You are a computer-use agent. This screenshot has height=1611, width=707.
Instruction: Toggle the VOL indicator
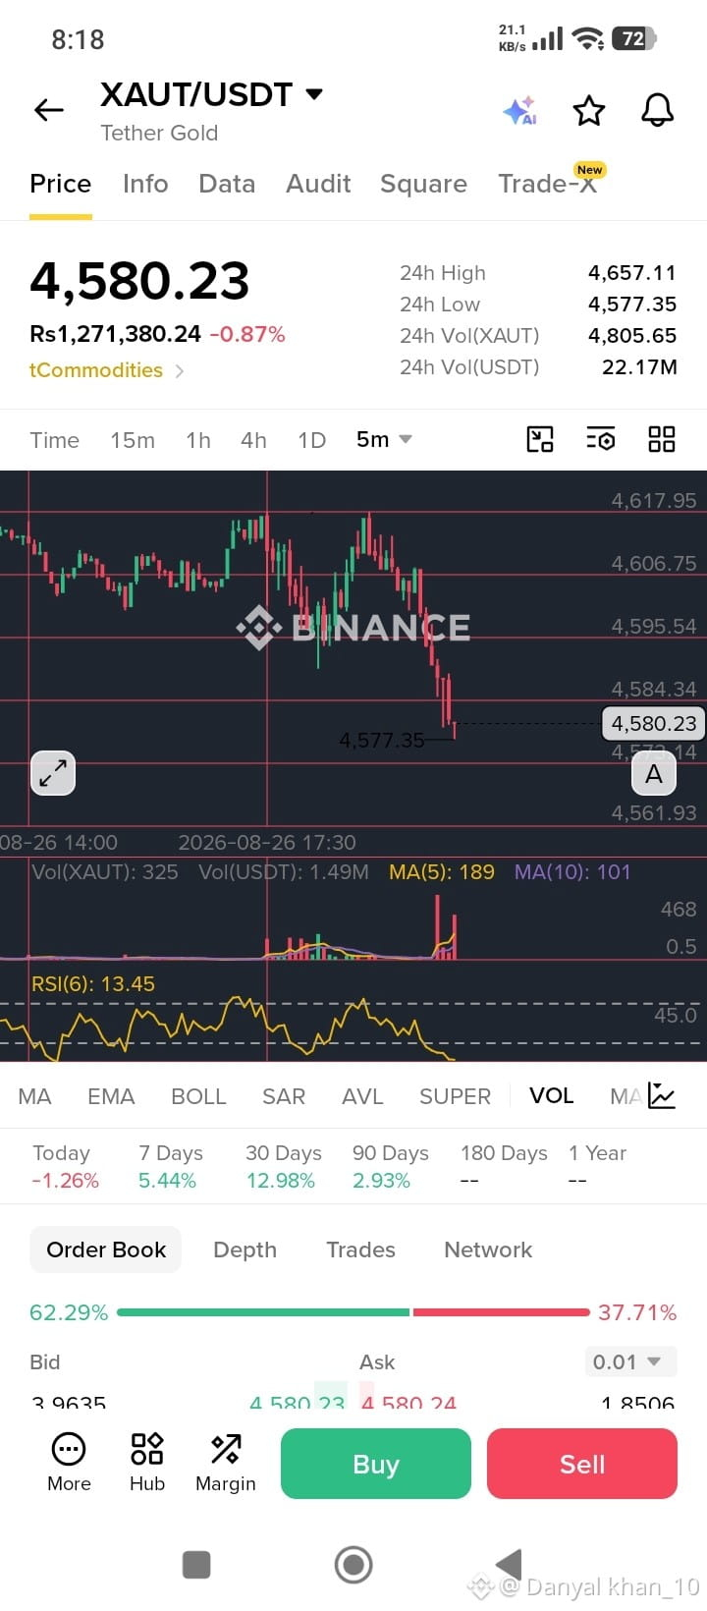click(551, 1095)
